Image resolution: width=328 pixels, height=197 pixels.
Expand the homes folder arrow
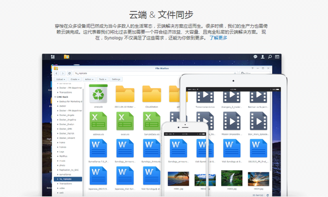(x=58, y=147)
